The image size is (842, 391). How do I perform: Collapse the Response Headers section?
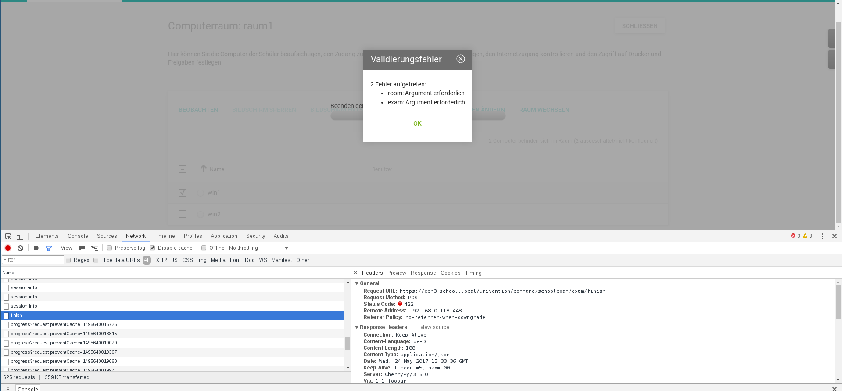click(357, 327)
